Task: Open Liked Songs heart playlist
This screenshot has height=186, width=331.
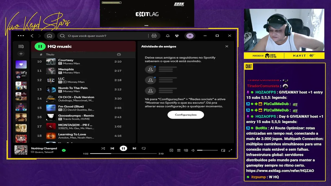Action: point(21,64)
